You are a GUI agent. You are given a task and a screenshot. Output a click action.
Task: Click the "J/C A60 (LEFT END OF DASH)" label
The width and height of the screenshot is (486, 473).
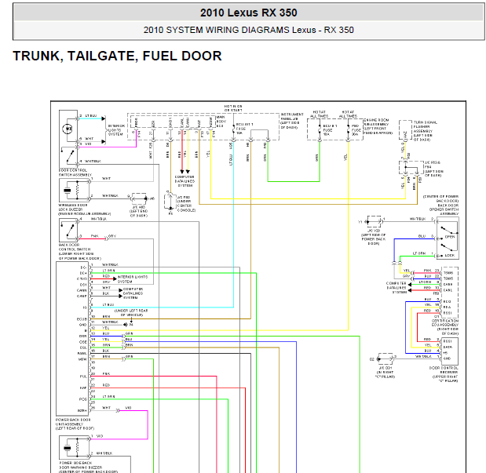pyautogui.click(x=138, y=211)
